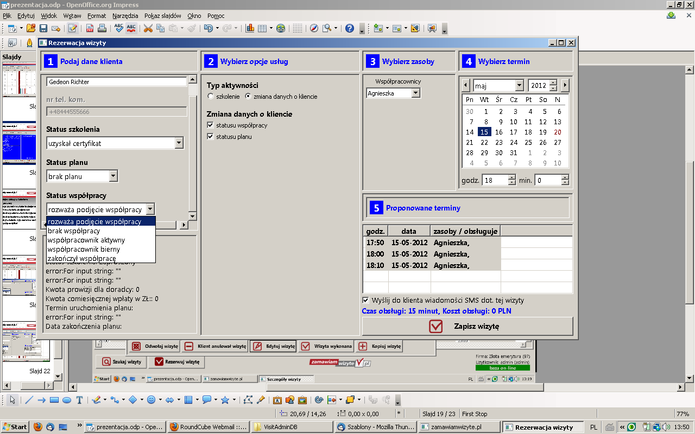Open the 'Status szkolenia' dropdown
The height and width of the screenshot is (434, 695).
coord(179,143)
